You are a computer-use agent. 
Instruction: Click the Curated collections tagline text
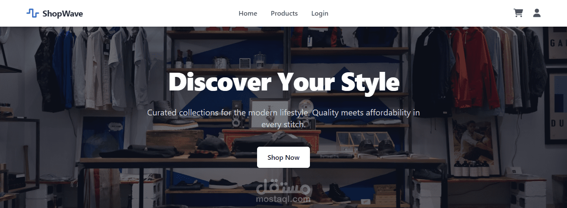tap(283, 118)
